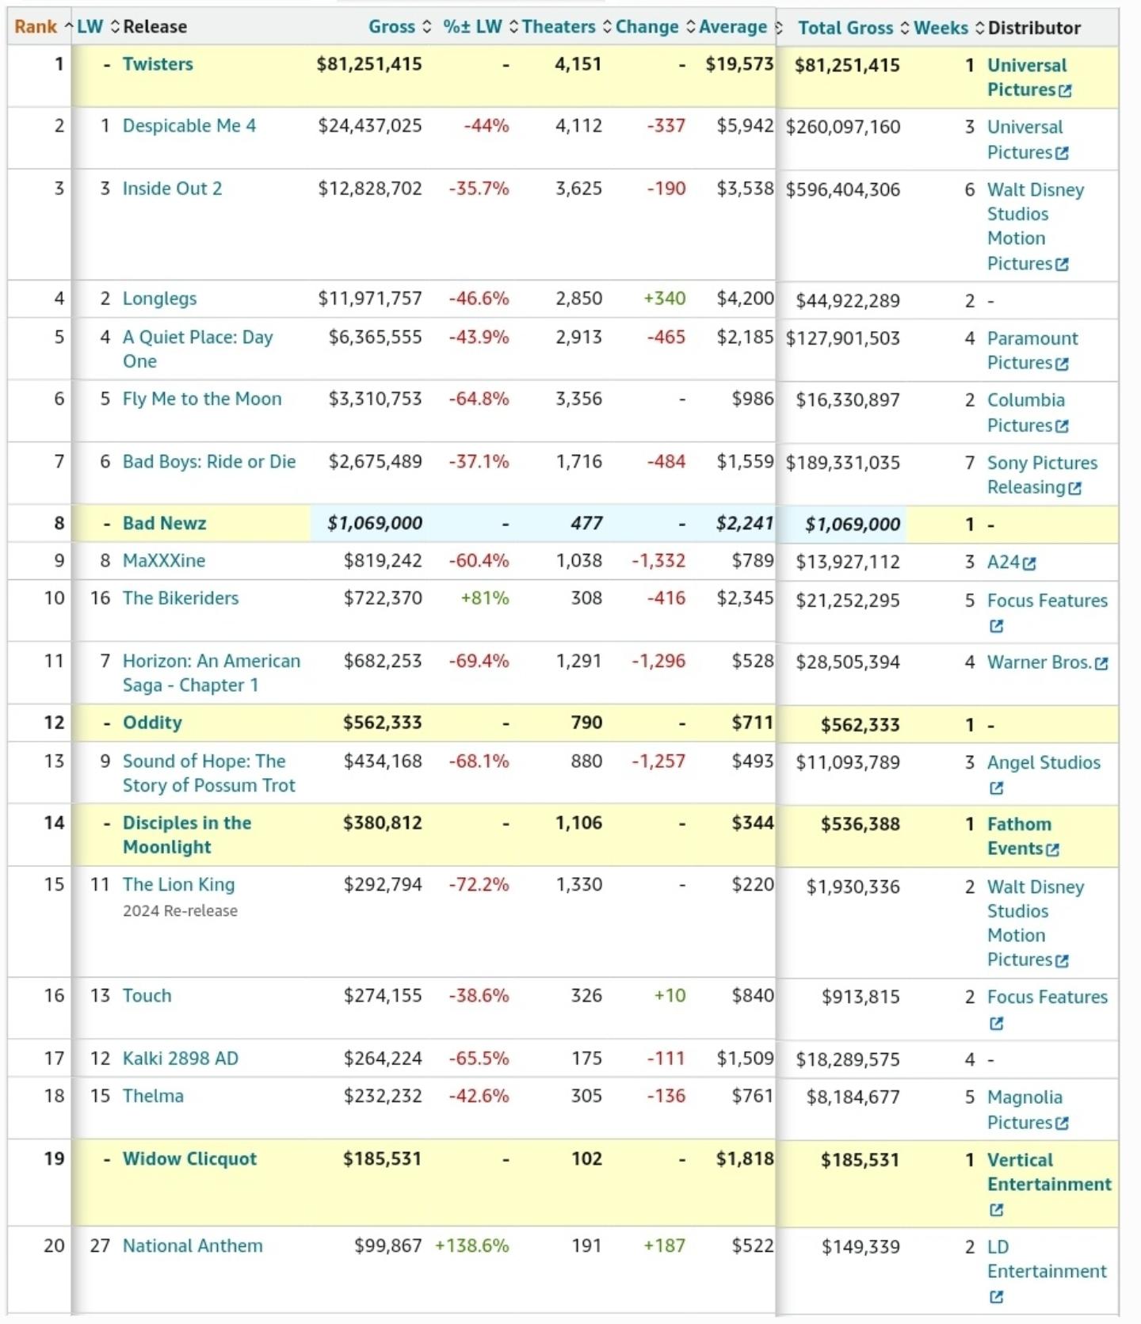Open A Quiet Place: Day One link
The image size is (1141, 1324).
(197, 349)
